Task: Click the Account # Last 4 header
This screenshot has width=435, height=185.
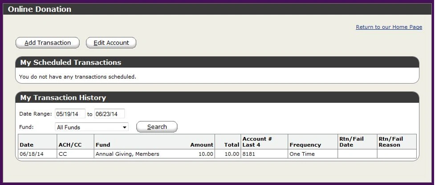Action: pos(257,142)
